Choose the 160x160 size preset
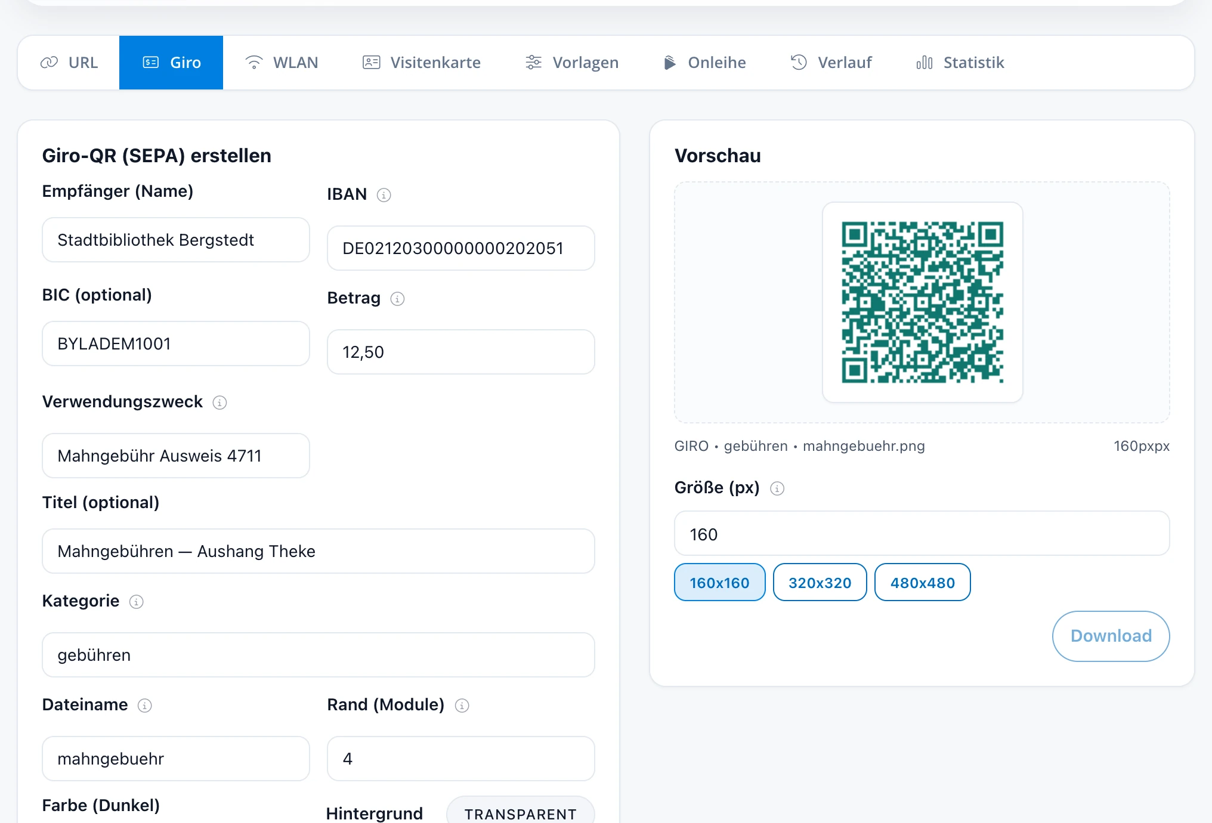Viewport: 1212px width, 823px height. tap(720, 582)
